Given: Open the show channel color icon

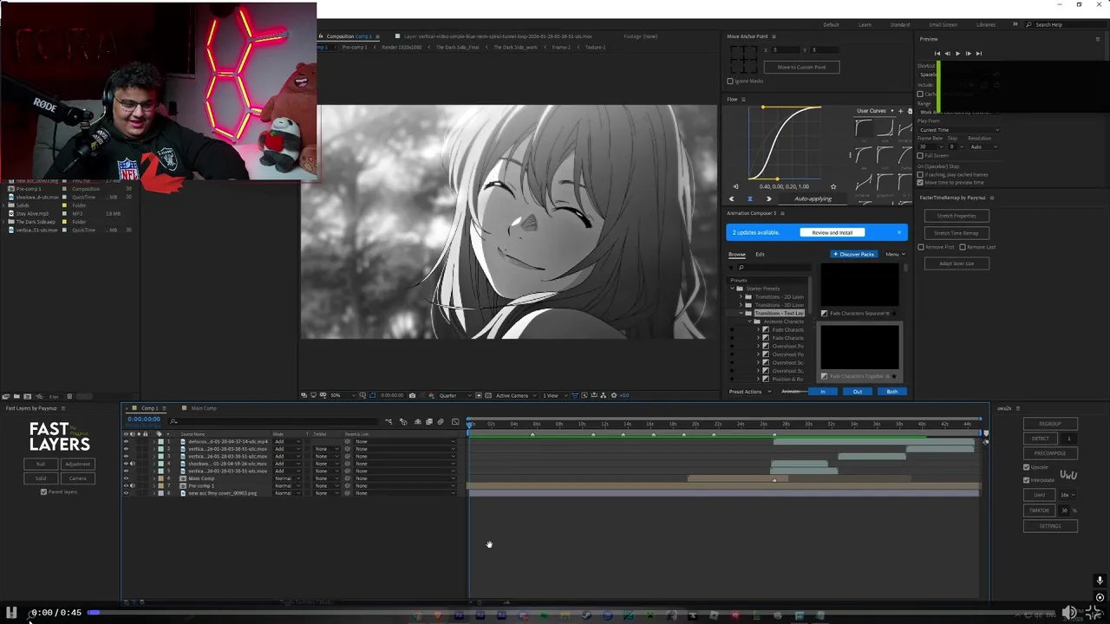Looking at the screenshot, I should pyautogui.click(x=431, y=395).
